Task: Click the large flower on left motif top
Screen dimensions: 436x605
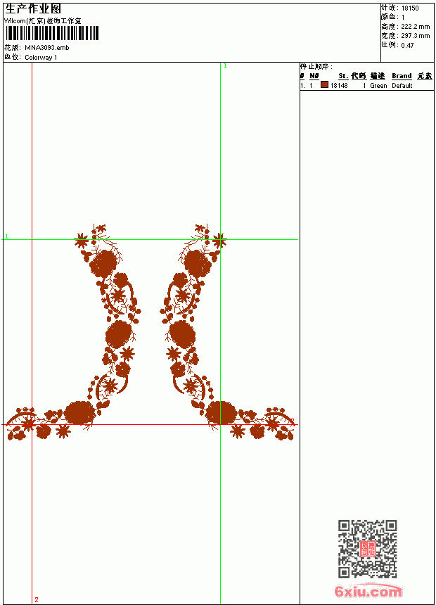Action: coord(103,263)
